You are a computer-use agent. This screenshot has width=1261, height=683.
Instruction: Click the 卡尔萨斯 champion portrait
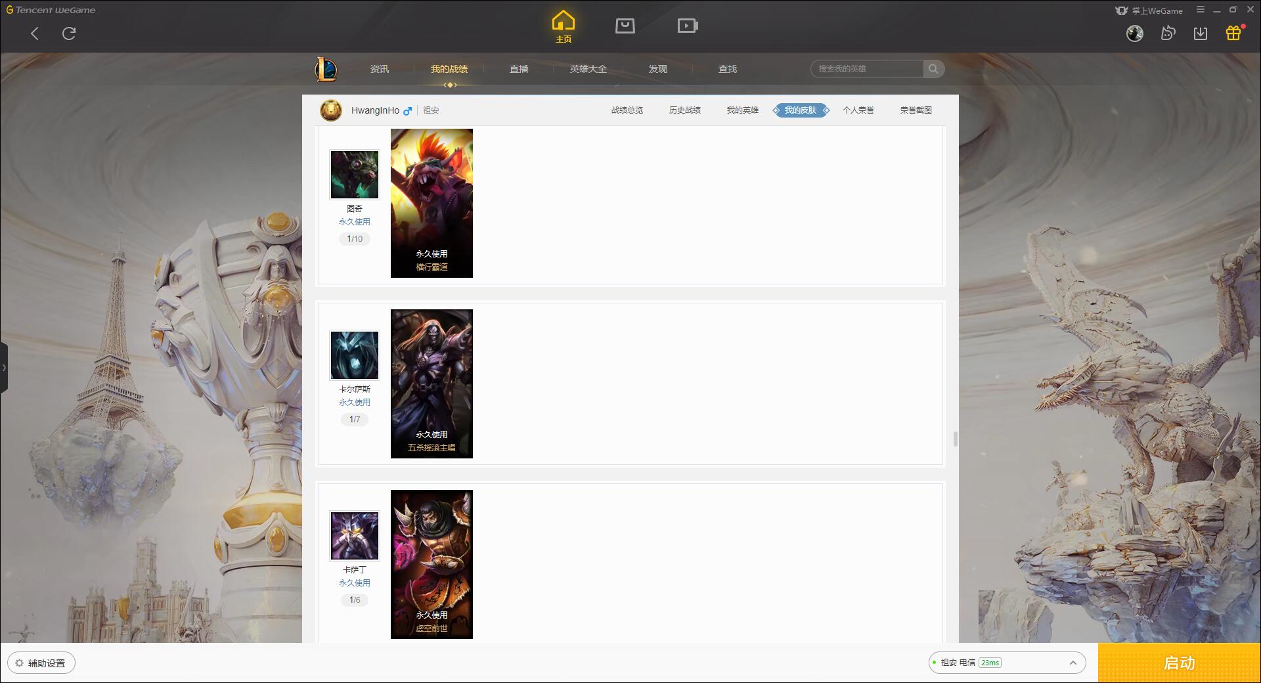click(x=355, y=355)
